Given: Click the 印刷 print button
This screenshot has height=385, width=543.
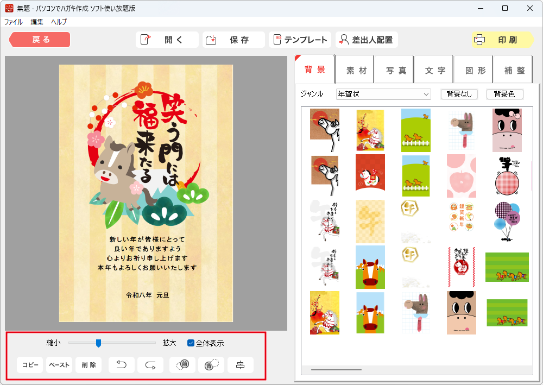Looking at the screenshot, I should tap(496, 40).
